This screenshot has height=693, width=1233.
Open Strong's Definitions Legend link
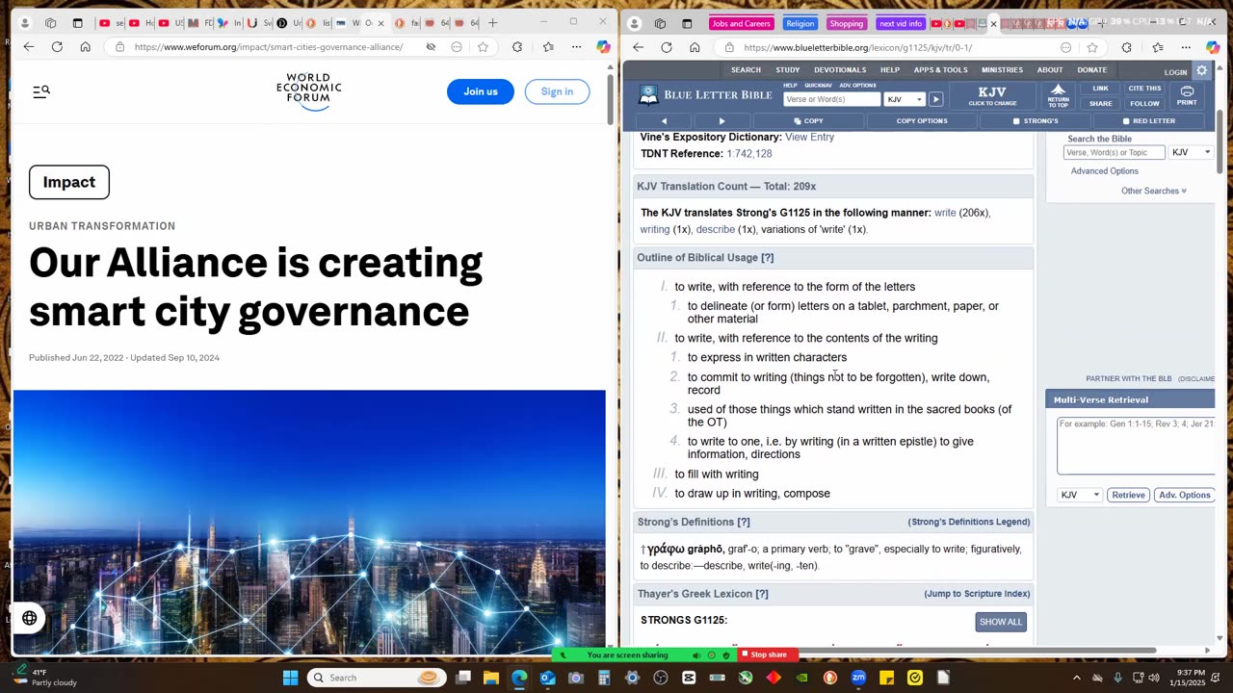click(x=969, y=522)
